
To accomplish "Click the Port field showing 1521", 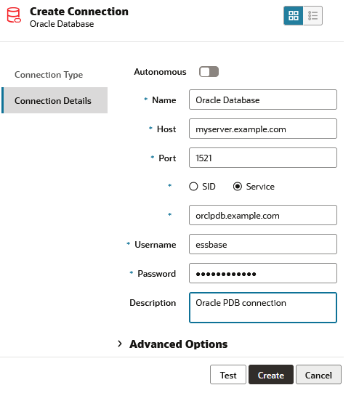I will tap(263, 158).
